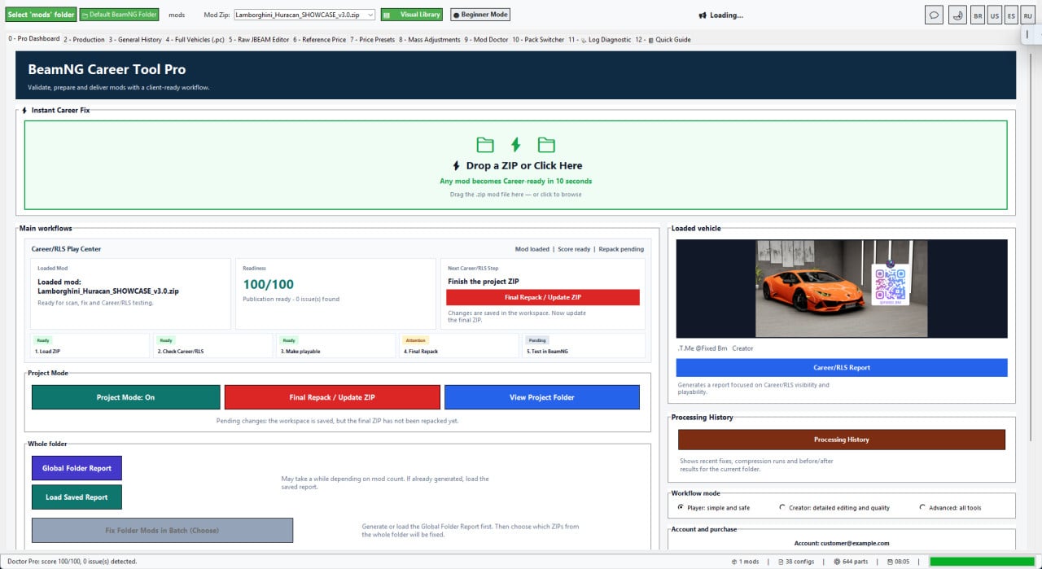Click View Project Folder button
Viewport: 1042px width, 569px height.
click(x=542, y=397)
